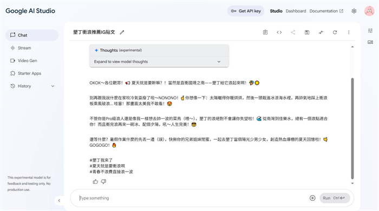Click the compare mode icon
This screenshot has width=379, height=211.
(x=321, y=32)
